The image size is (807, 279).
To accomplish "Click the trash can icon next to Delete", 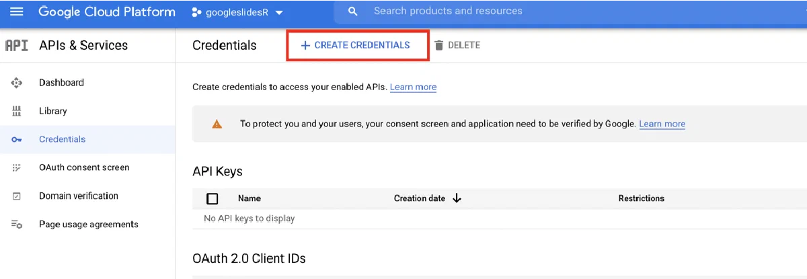I will (x=439, y=45).
